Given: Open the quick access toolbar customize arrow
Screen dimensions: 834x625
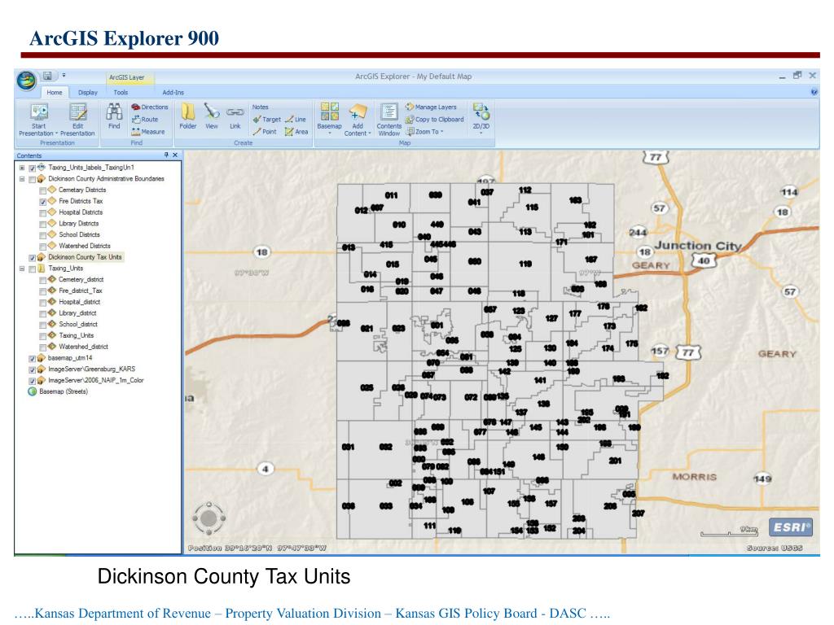Looking at the screenshot, I should coord(64,76).
